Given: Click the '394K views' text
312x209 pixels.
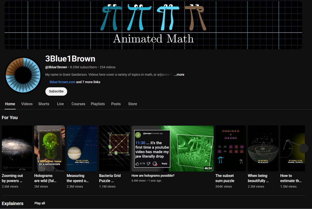Looking at the screenshot, I should [224, 187].
